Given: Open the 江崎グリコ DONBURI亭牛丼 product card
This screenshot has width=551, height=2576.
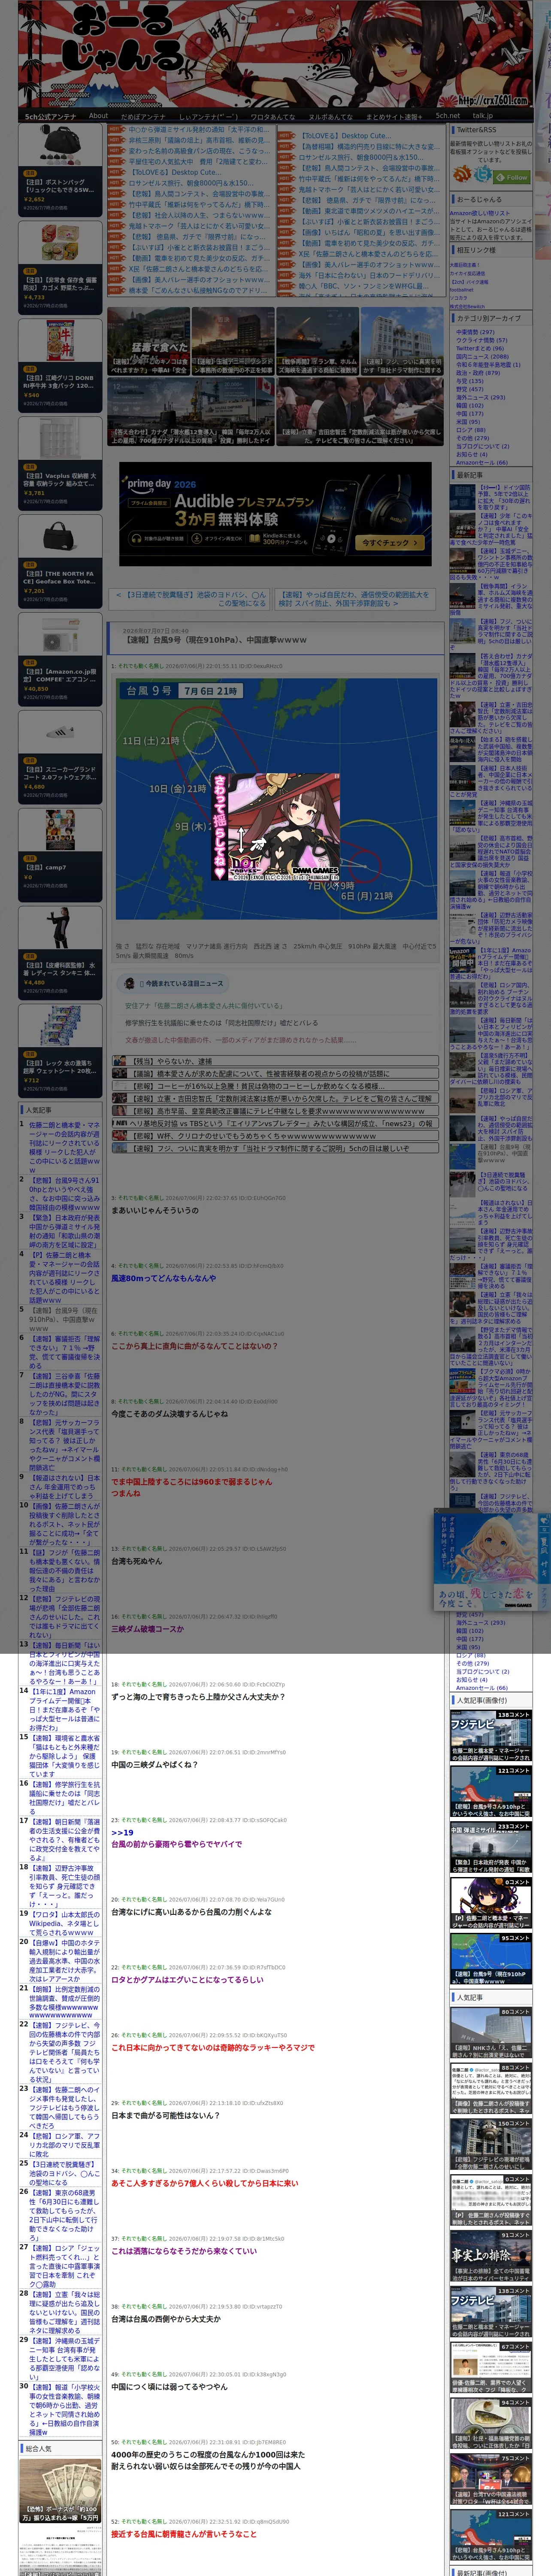Looking at the screenshot, I should [x=60, y=365].
